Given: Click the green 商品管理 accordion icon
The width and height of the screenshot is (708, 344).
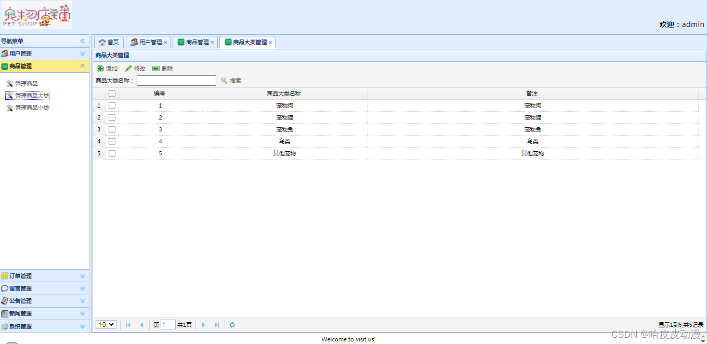Looking at the screenshot, I should click(5, 66).
